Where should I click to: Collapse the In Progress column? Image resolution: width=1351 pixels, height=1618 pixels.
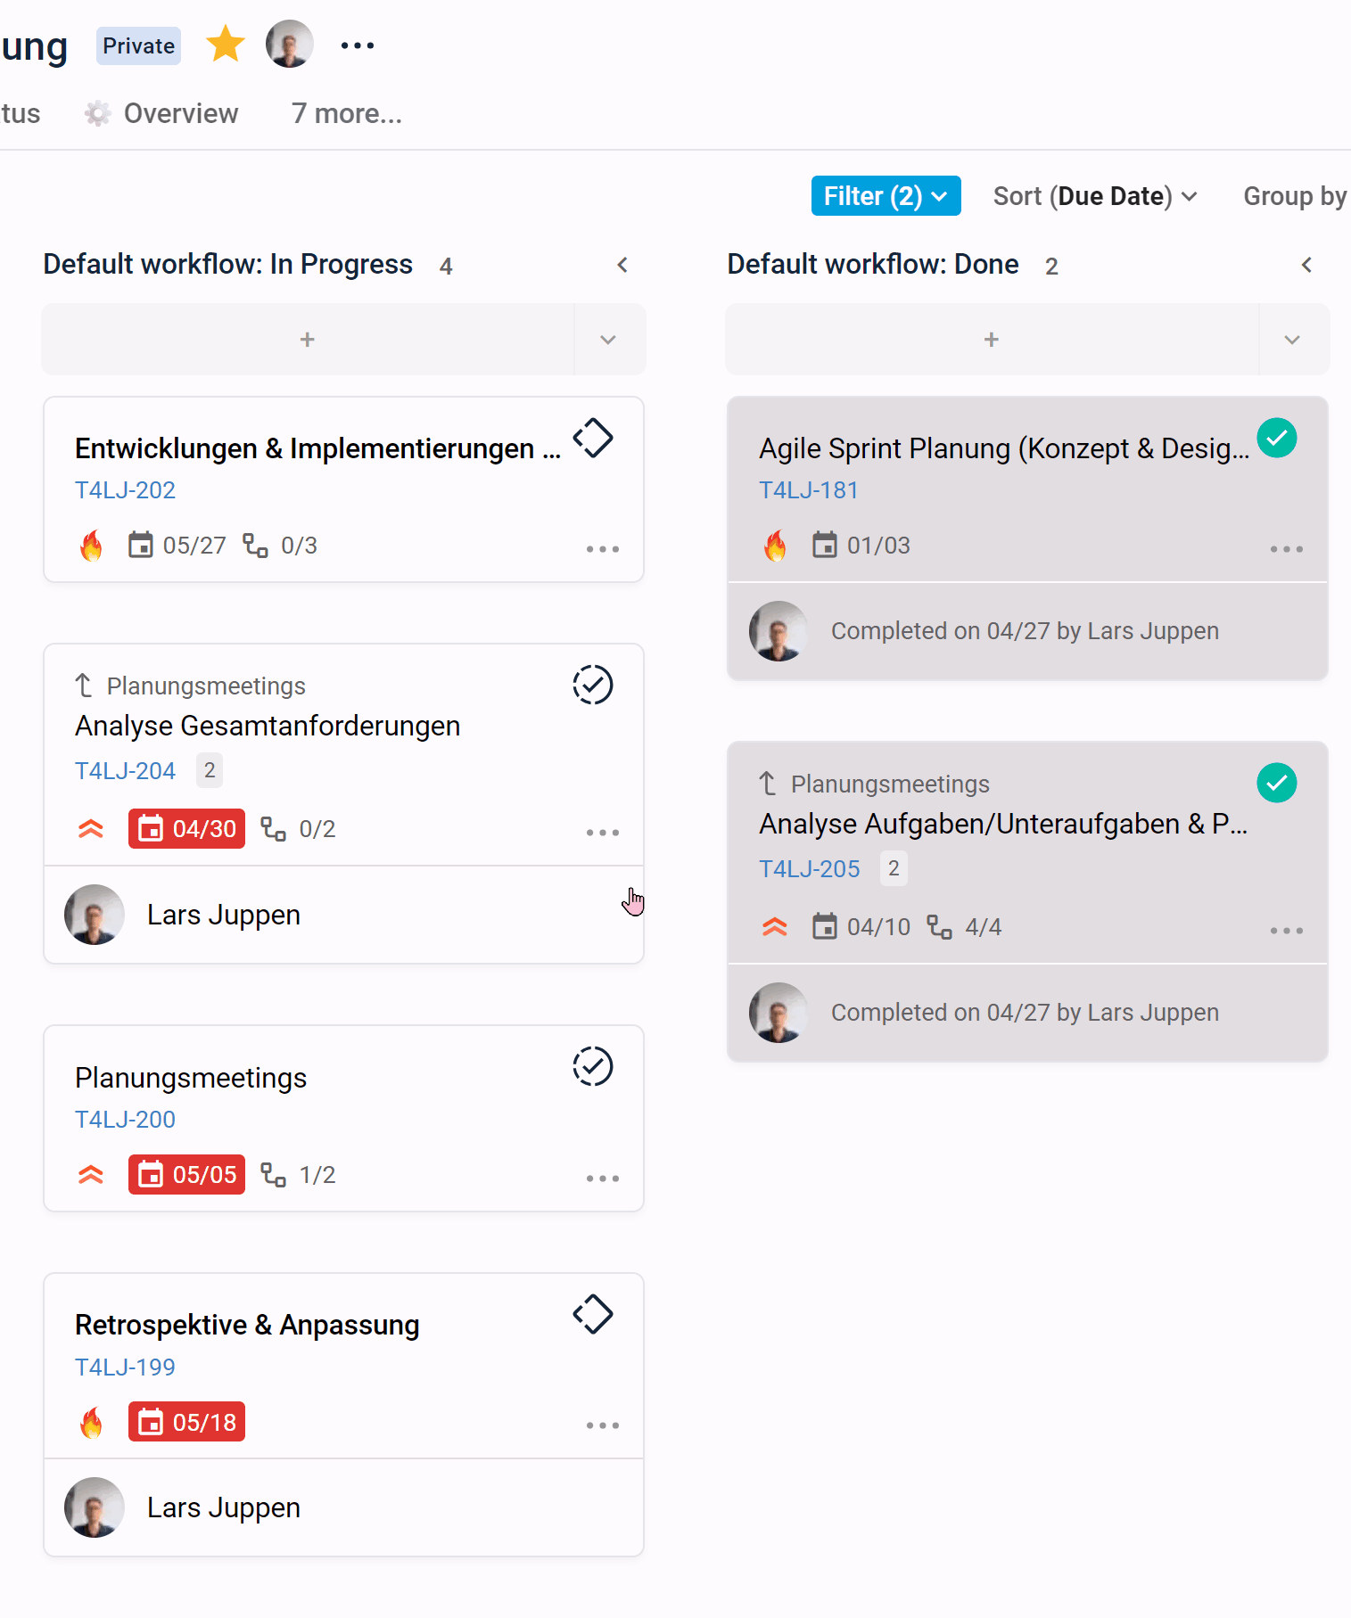tap(622, 265)
